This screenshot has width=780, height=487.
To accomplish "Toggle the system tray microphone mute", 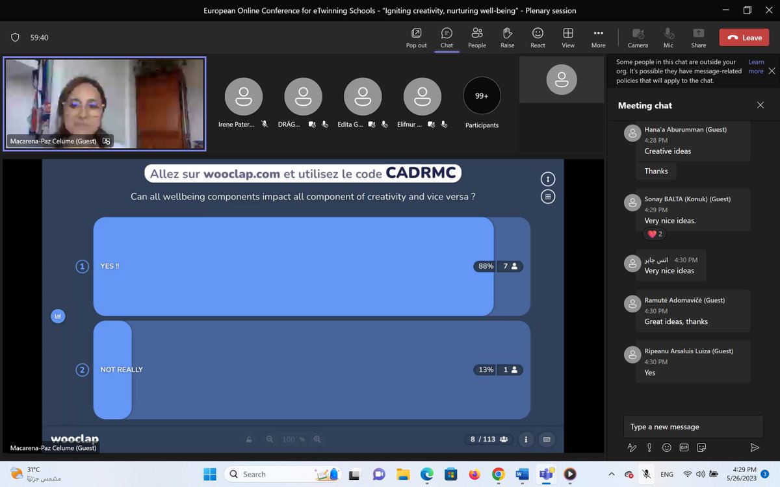I will click(x=645, y=474).
